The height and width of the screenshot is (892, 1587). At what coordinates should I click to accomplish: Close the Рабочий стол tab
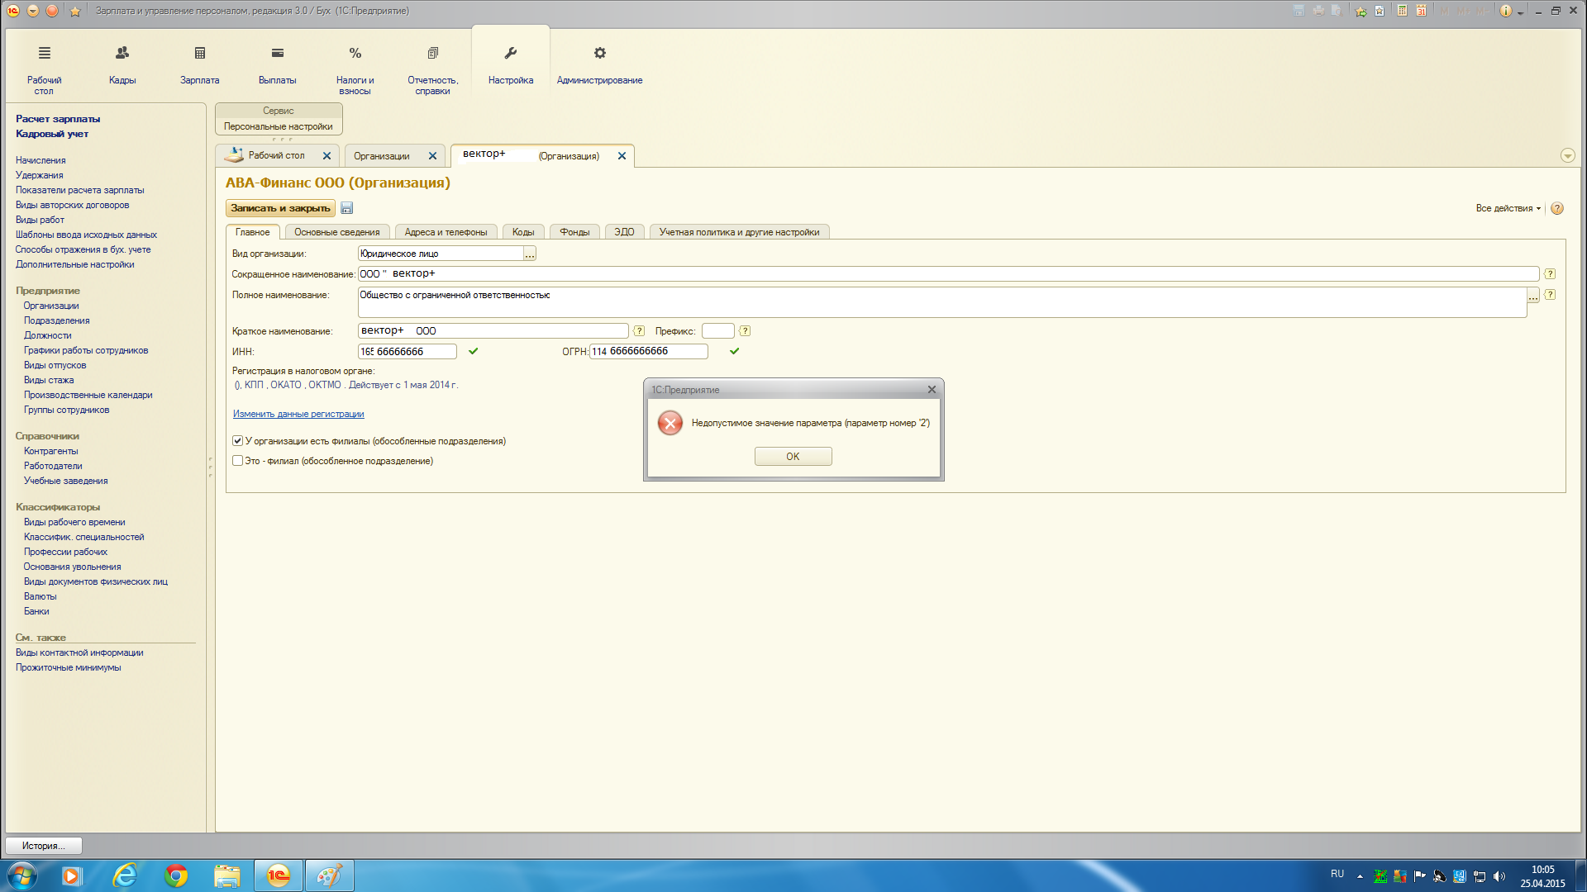click(x=326, y=155)
